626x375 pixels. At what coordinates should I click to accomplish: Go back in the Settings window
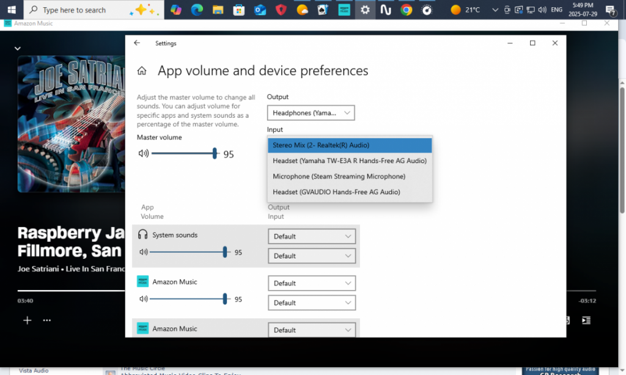point(137,43)
